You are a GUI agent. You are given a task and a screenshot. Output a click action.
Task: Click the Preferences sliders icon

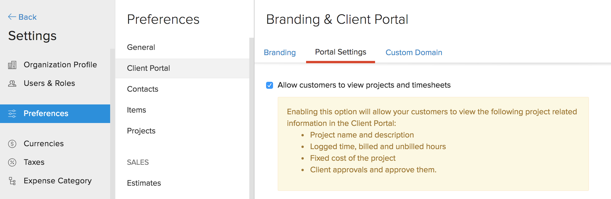pyautogui.click(x=12, y=113)
